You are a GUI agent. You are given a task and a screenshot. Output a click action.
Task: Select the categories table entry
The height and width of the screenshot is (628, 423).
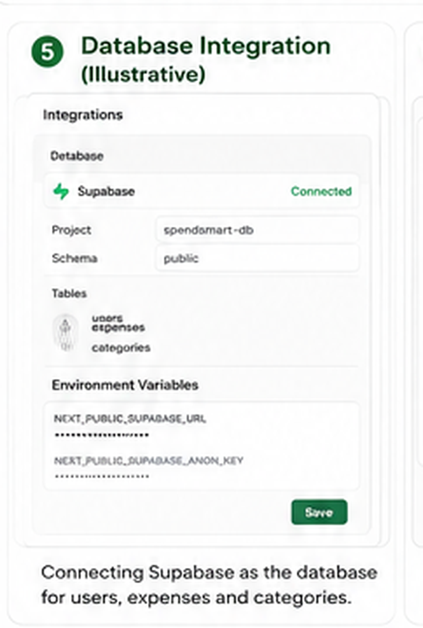121,348
